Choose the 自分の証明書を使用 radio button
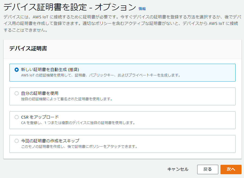 click(17, 93)
